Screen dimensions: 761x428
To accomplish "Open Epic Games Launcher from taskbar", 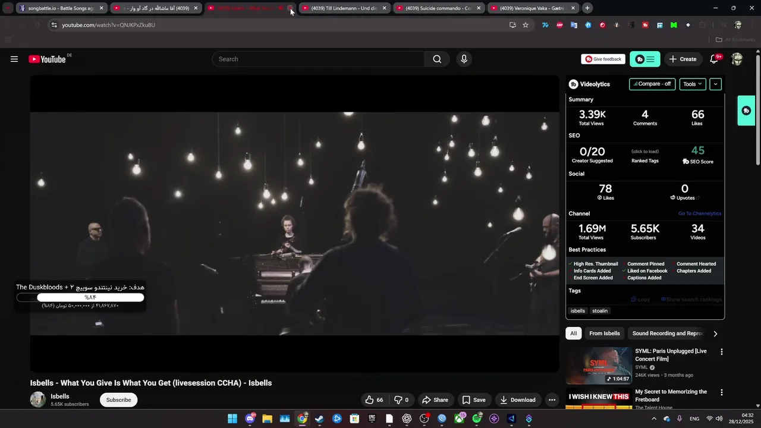I will (372, 418).
